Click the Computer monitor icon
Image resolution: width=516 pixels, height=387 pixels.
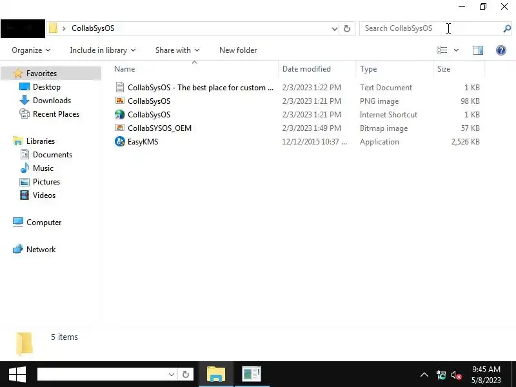click(x=18, y=222)
